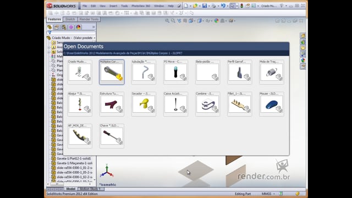
Task: Select the tubulação document thumbnail
Action: tap(144, 72)
